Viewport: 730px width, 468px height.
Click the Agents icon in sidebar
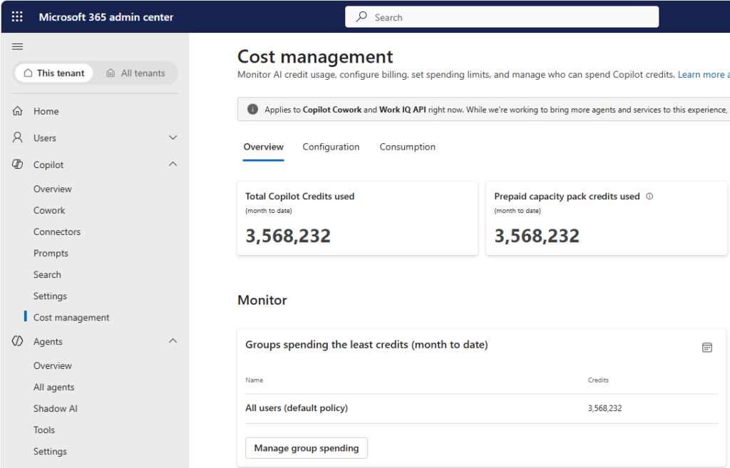click(x=17, y=341)
